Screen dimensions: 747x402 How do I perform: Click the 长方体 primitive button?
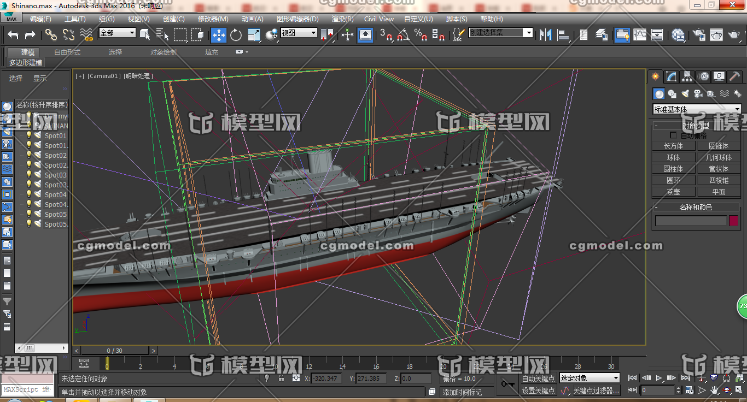674,145
